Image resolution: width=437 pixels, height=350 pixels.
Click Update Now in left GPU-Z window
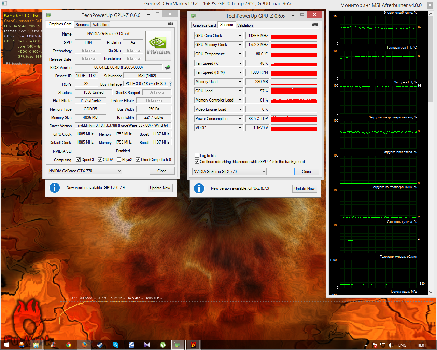tap(160, 188)
